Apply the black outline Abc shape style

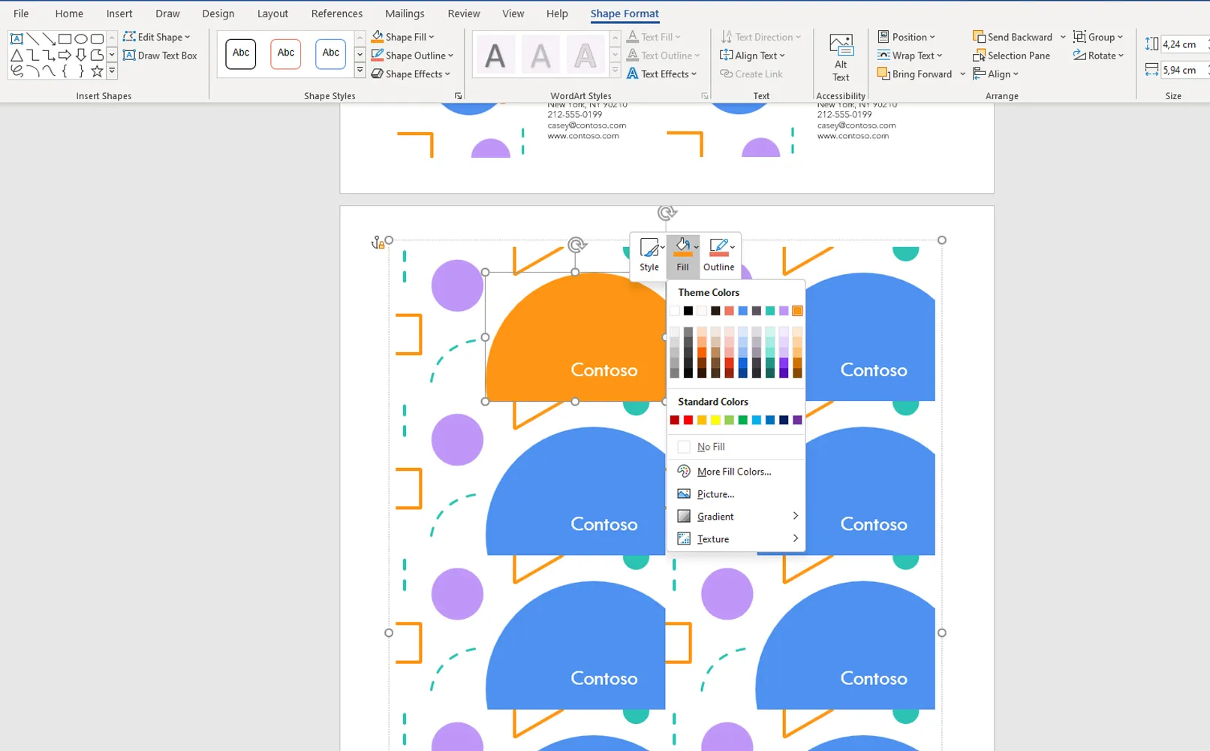coord(241,53)
